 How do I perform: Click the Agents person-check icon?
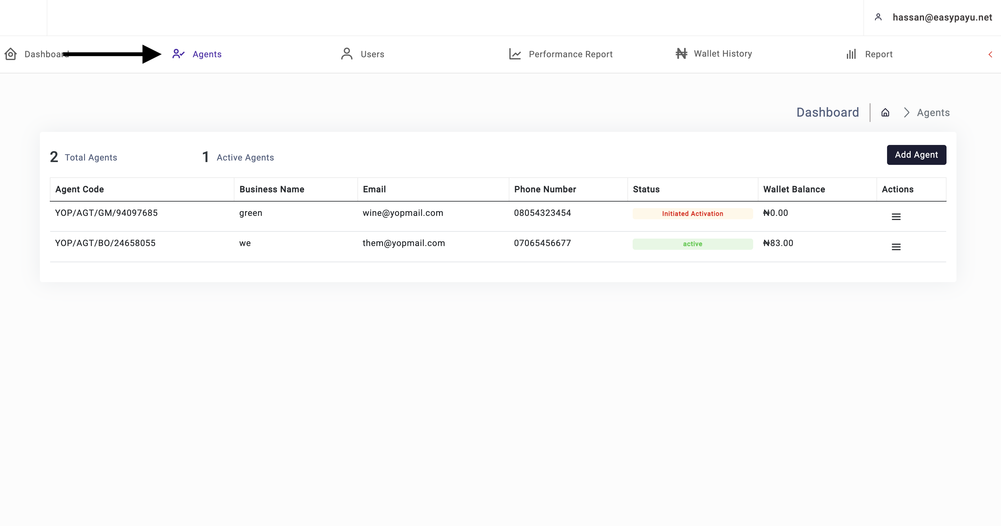coord(178,54)
